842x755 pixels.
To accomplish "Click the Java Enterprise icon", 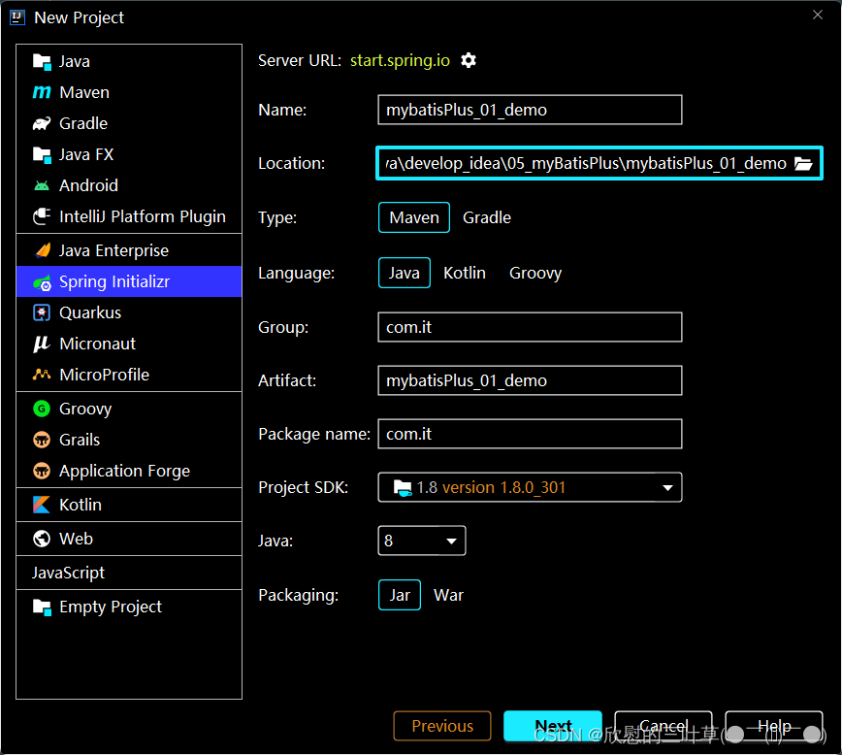I will (x=42, y=250).
